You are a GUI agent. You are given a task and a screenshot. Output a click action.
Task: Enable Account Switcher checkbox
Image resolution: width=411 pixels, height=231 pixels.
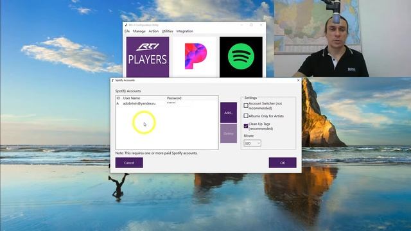246,105
